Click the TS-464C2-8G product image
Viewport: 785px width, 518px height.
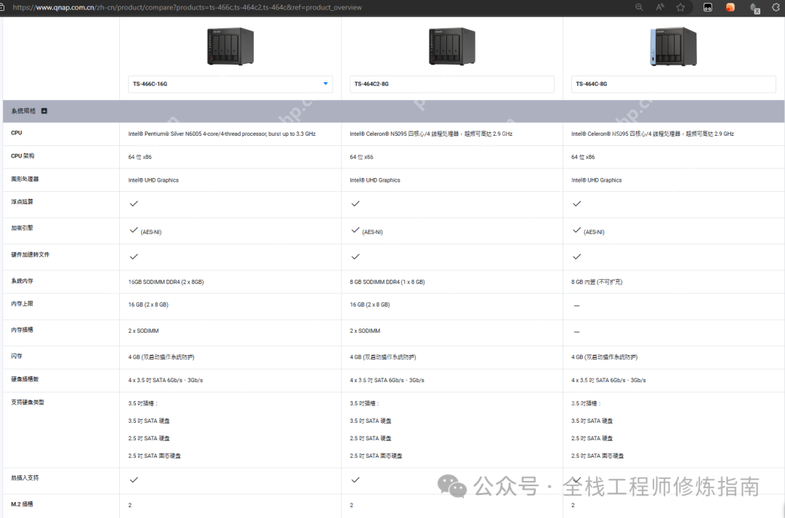coord(451,46)
